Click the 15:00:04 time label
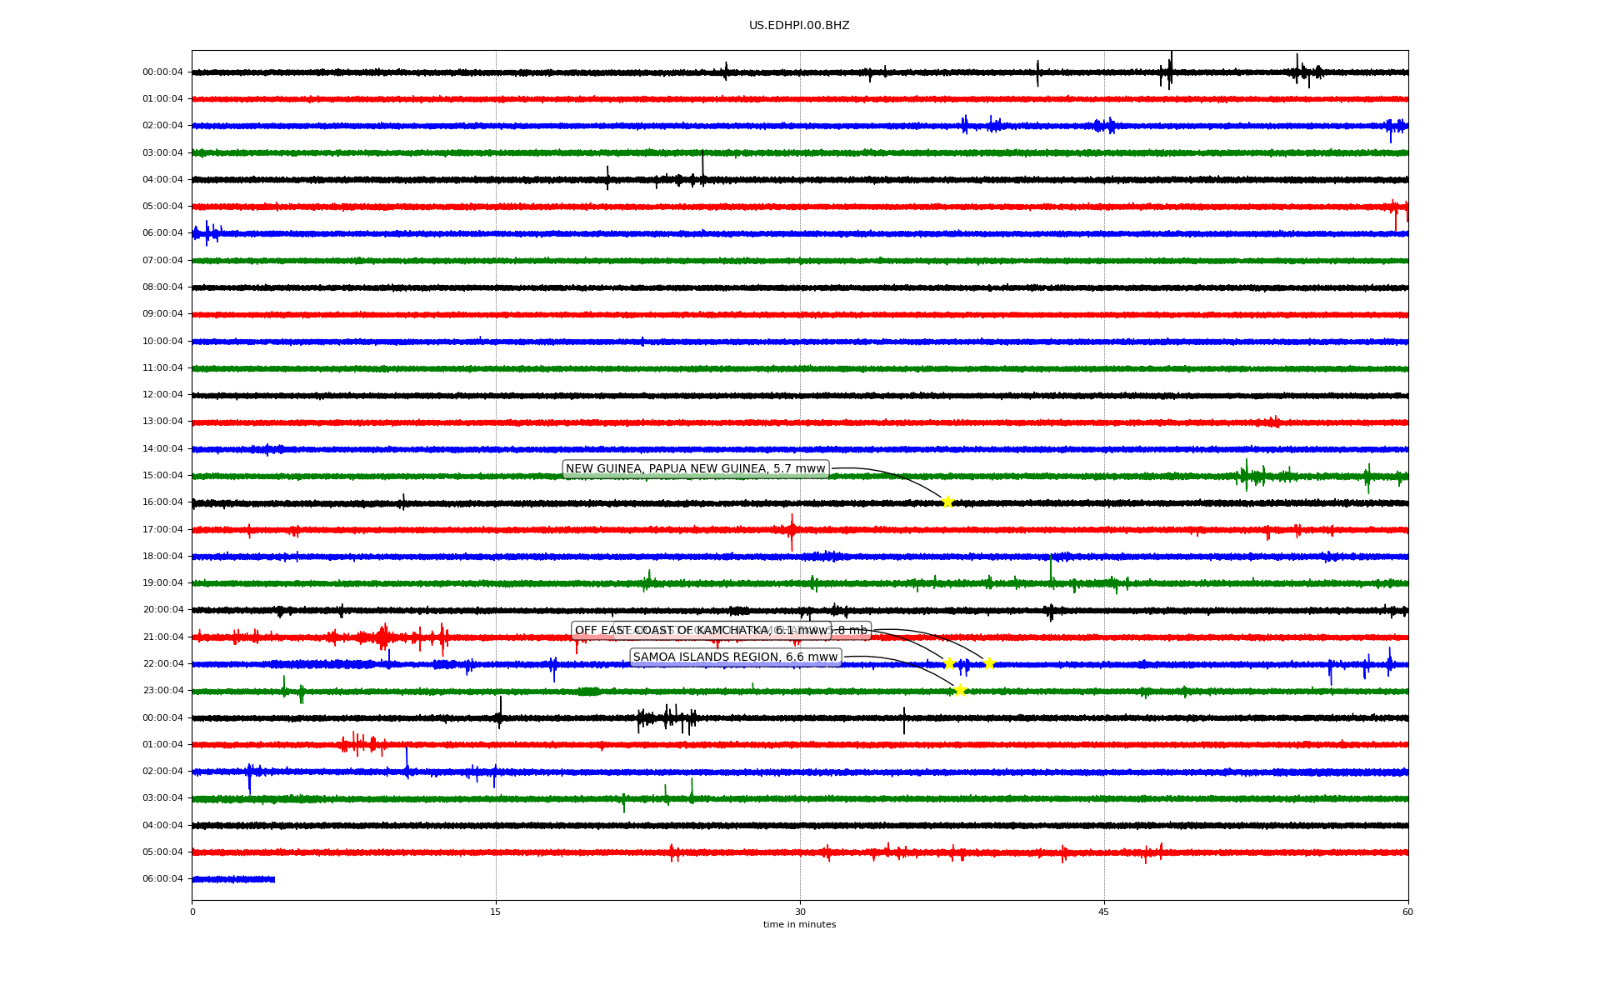The image size is (1600, 1000). (162, 476)
